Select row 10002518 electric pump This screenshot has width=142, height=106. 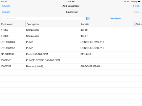71,60
